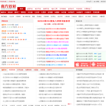The height and width of the screenshot is (106, 106).
Task: Select 高频开奖 in the navigation
Action: tap(46, 9)
